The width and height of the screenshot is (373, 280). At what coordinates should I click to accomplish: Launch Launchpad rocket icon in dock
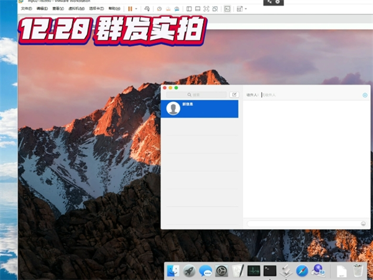[190, 271]
